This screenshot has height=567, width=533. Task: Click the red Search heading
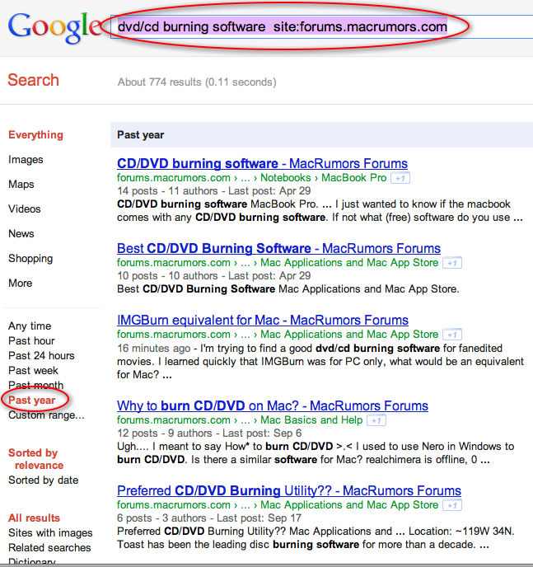(x=33, y=80)
